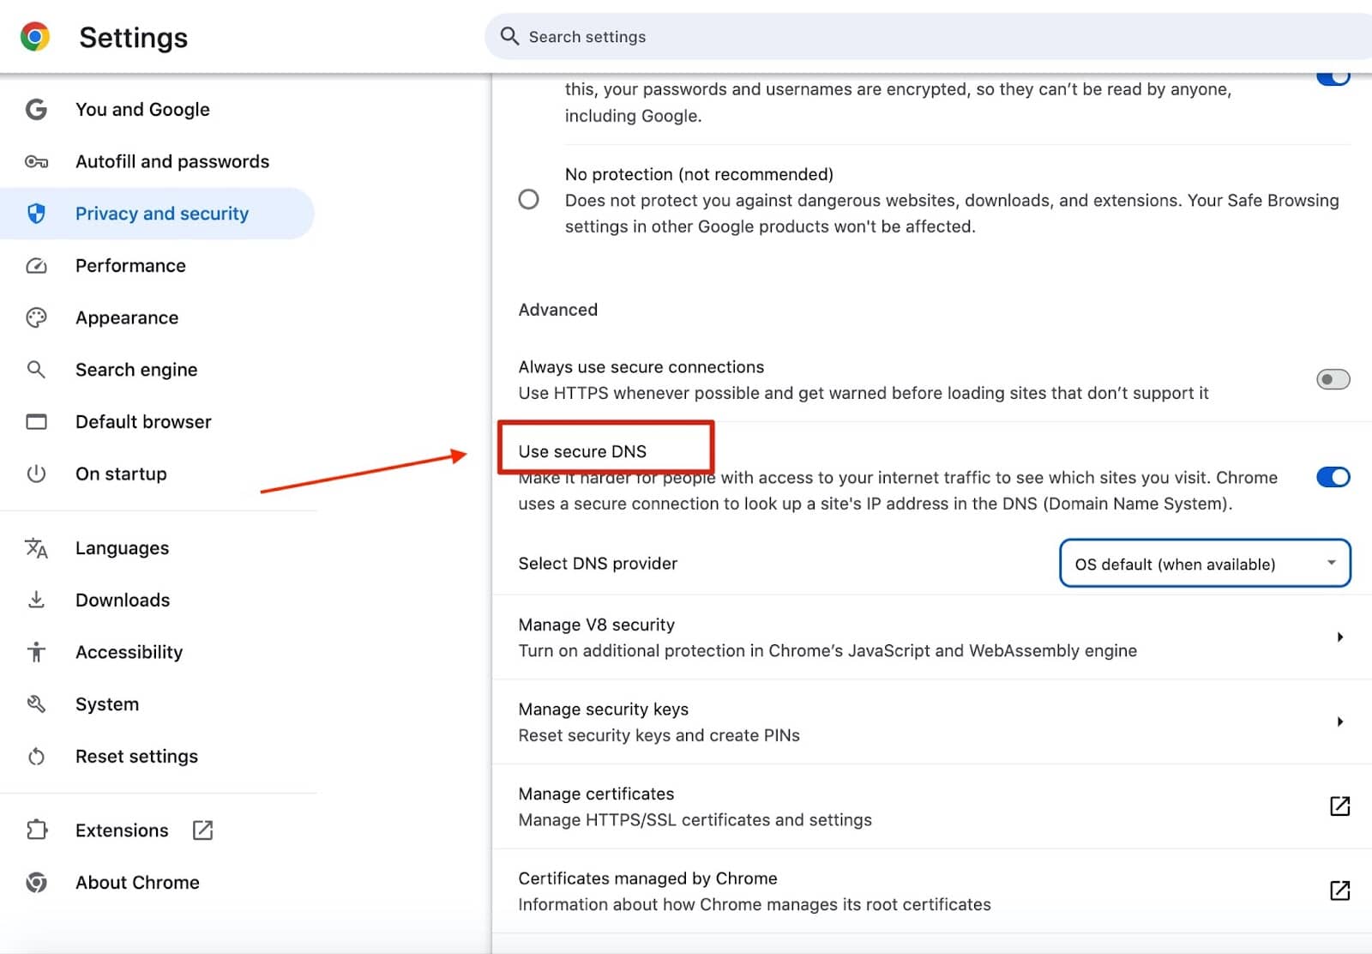Click the Appearance palette icon
This screenshot has height=954, width=1372.
pos(36,318)
